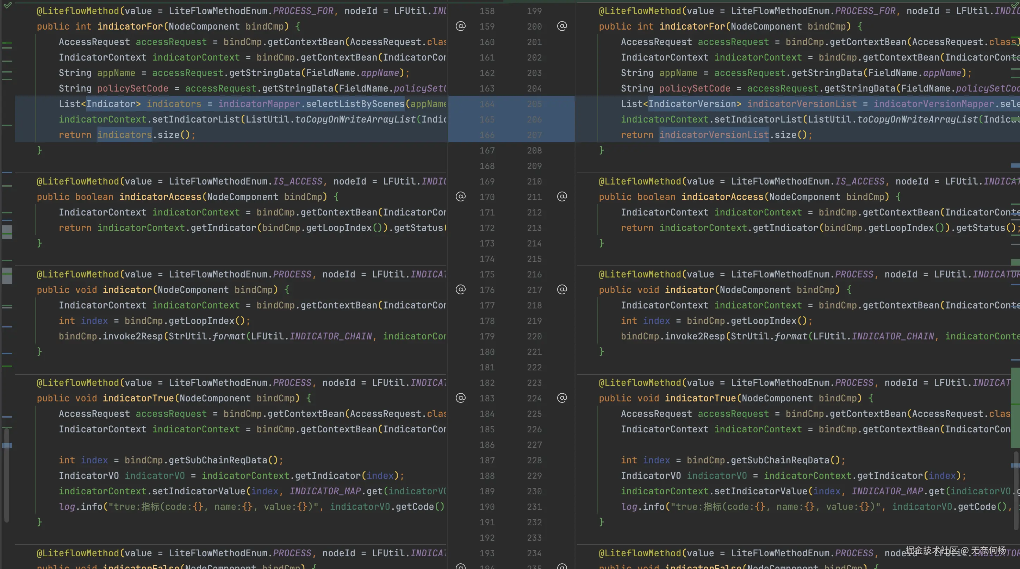Click the @ gutter icon beside line 183
The image size is (1020, 569).
460,398
